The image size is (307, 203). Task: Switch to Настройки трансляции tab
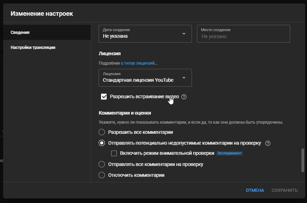(x=33, y=48)
